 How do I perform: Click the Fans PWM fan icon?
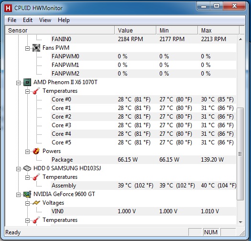[x=36, y=48]
